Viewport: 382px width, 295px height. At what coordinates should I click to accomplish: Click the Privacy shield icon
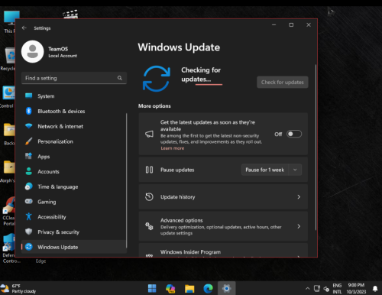point(29,232)
